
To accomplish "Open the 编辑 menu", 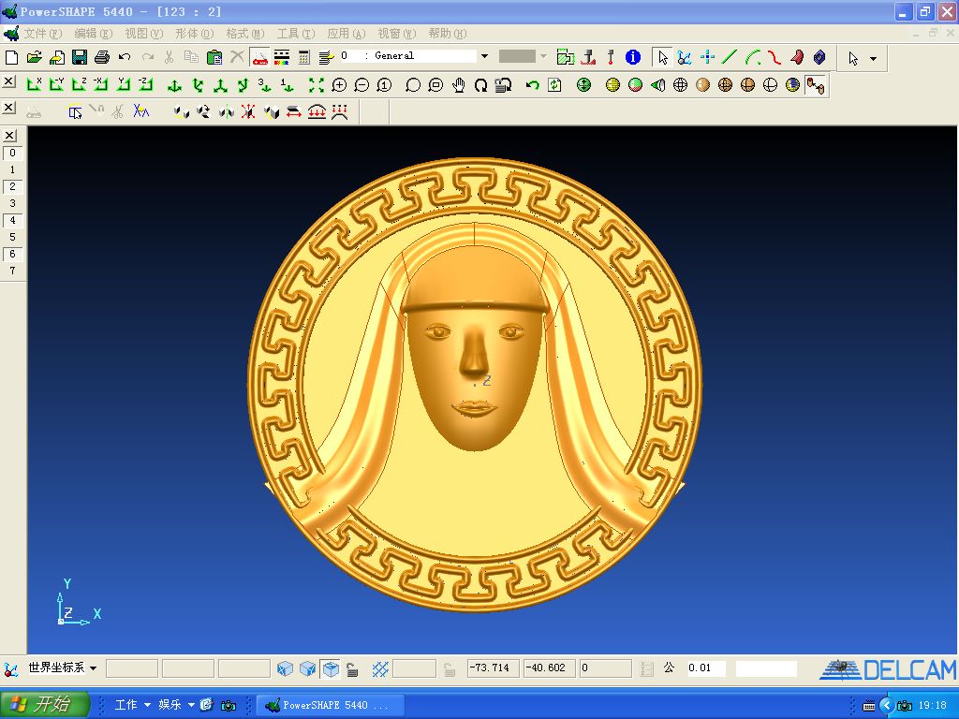I will pos(94,34).
